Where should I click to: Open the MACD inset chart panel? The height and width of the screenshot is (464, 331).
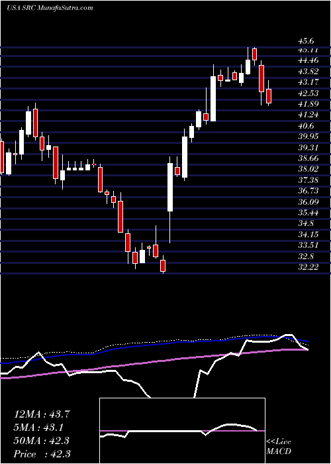click(182, 431)
